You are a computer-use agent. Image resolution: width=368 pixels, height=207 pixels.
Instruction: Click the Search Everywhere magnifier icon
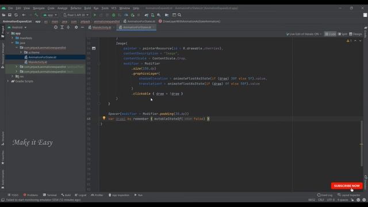(179, 15)
